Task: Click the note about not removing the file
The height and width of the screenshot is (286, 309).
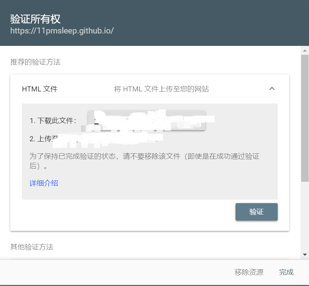Action: click(145, 161)
